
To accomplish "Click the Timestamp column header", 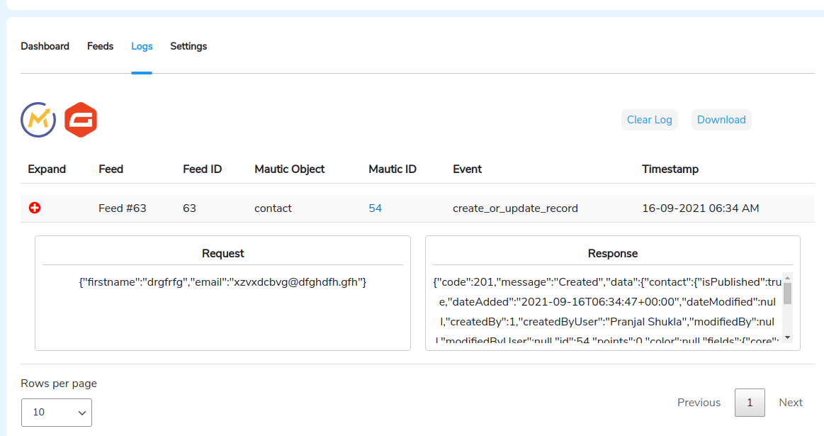I will 670,169.
